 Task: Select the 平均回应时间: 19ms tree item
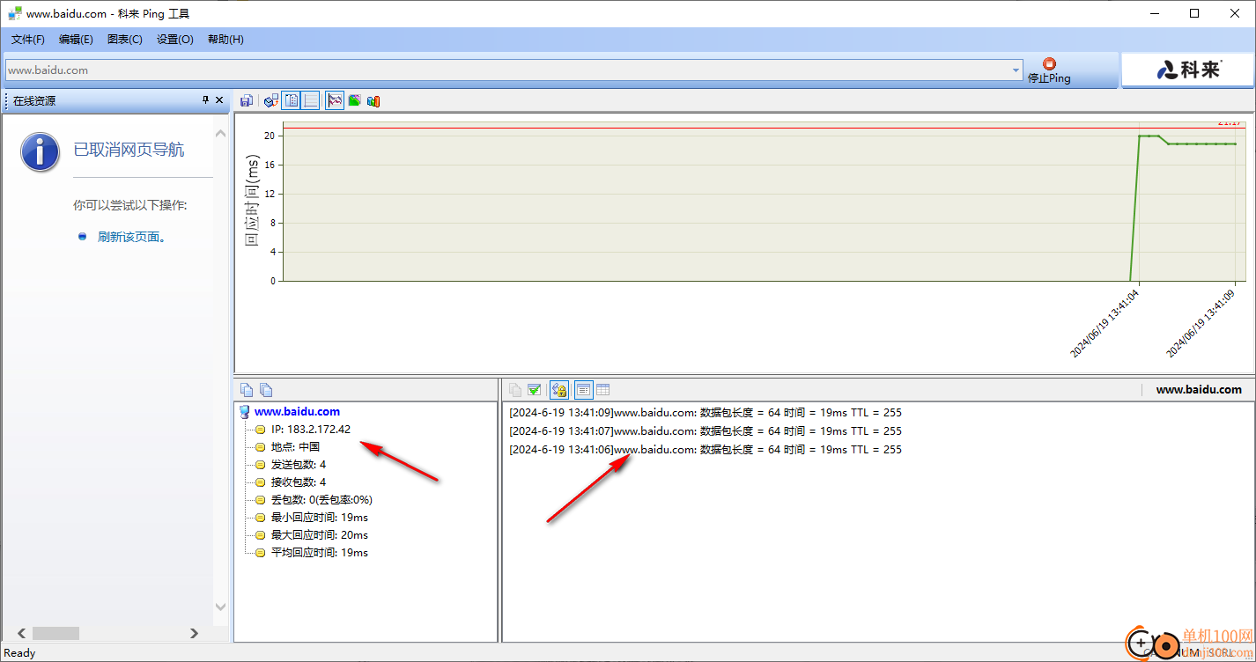[x=320, y=553]
